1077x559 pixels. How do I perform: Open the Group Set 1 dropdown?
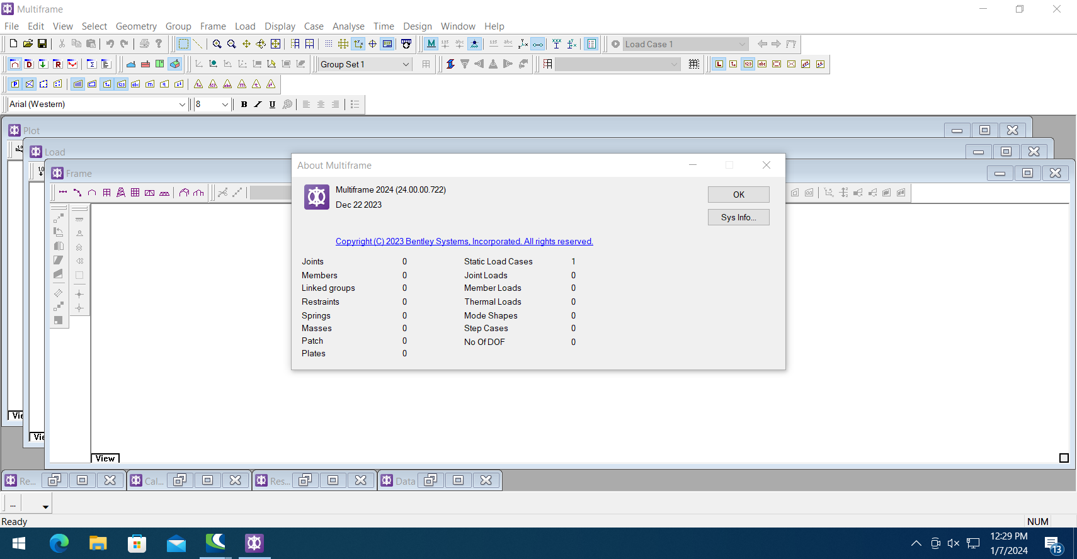click(406, 64)
